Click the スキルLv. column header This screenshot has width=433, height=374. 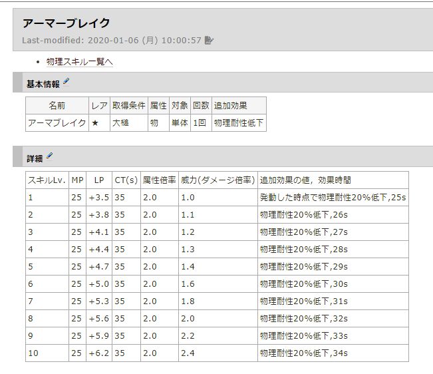coord(47,180)
